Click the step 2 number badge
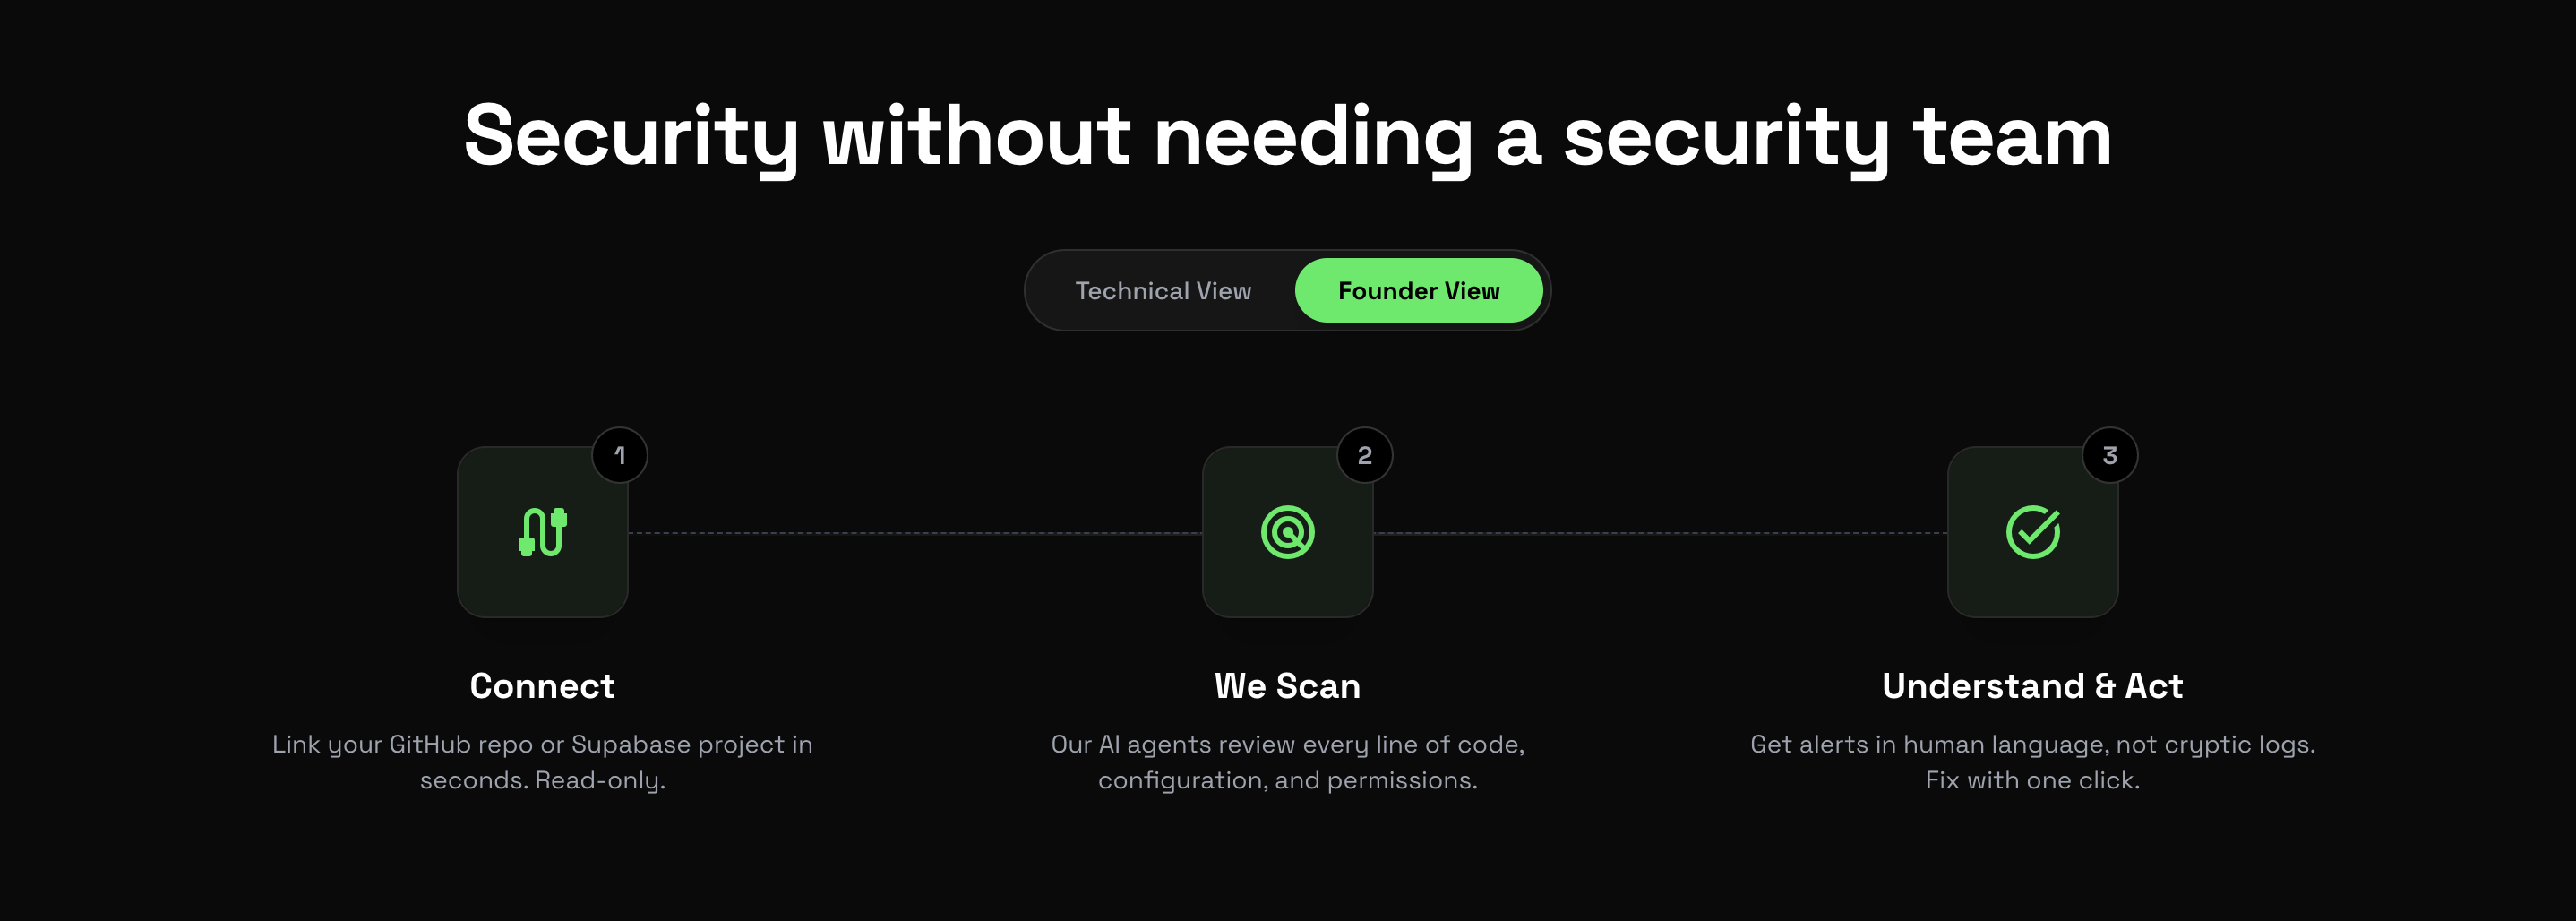The width and height of the screenshot is (2576, 921). point(1364,455)
